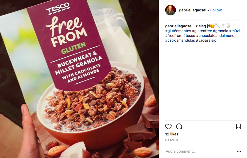247x158 pixels.
Task: Open hashtag #tesco
Action: pyautogui.click(x=189, y=36)
